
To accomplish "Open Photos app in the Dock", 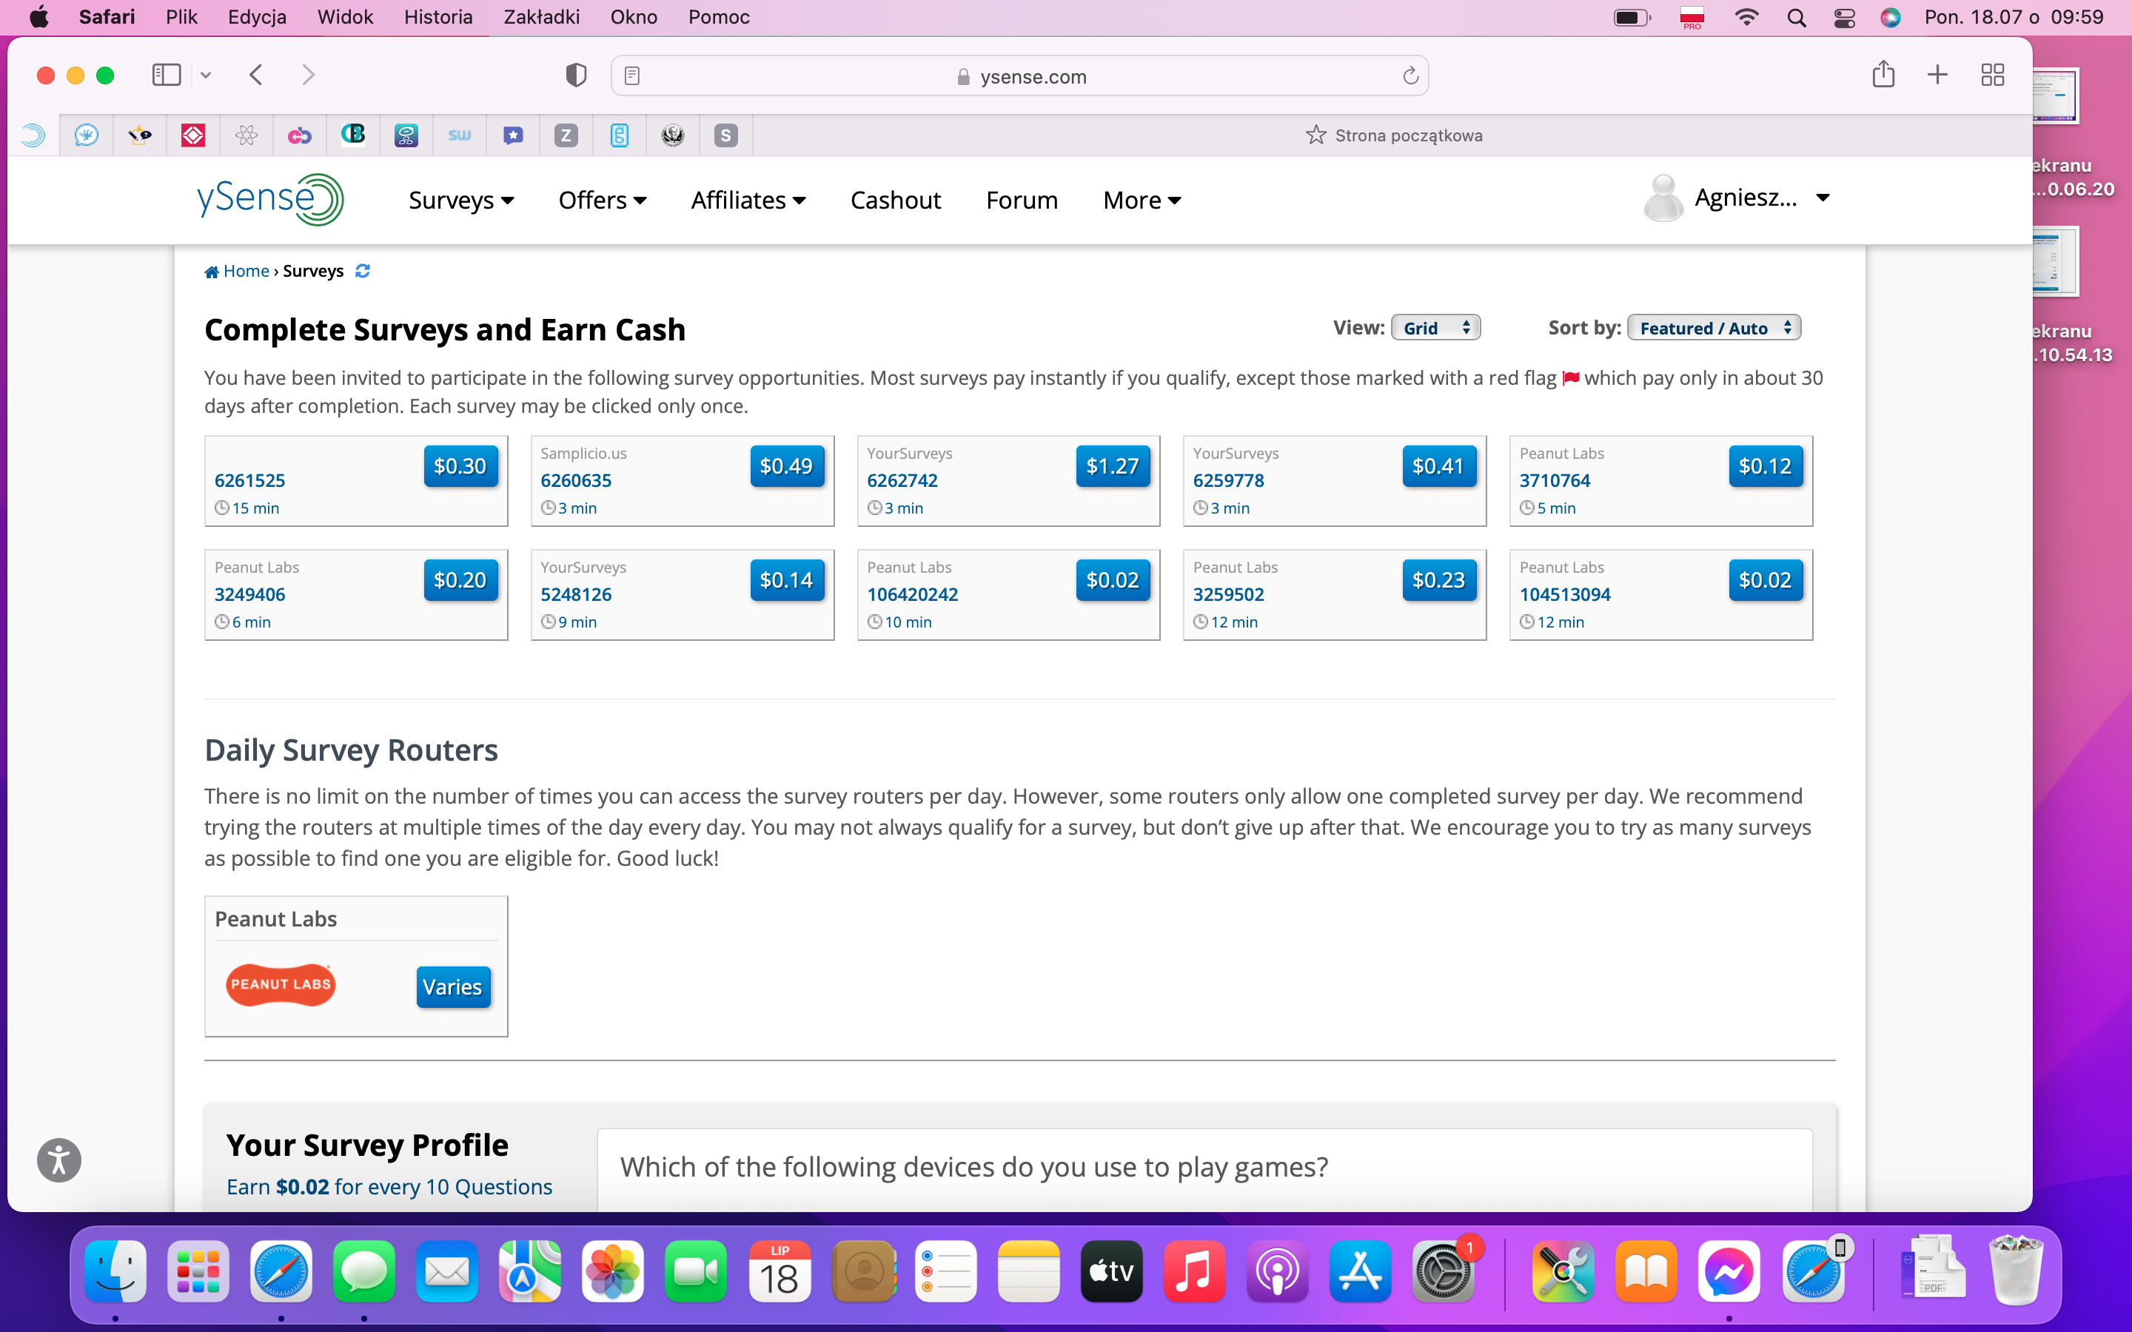I will (613, 1271).
